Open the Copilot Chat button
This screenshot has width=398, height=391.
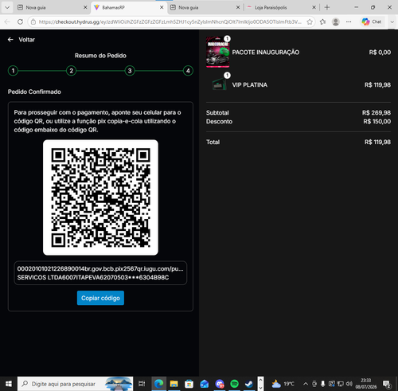(x=372, y=22)
